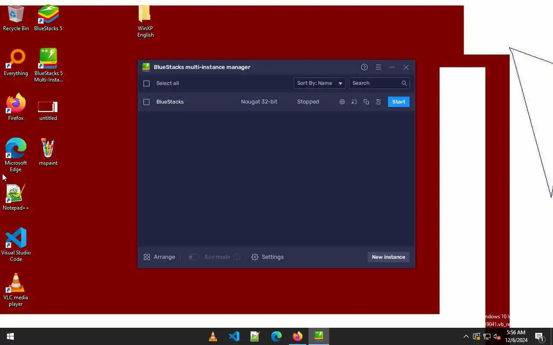The image size is (553, 345).
Task: Click the Stopped status text
Action: point(308,102)
